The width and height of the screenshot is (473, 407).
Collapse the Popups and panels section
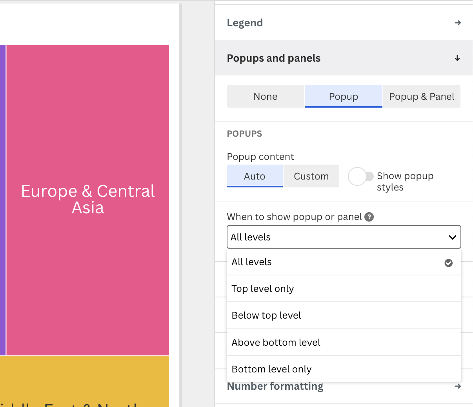point(273,58)
